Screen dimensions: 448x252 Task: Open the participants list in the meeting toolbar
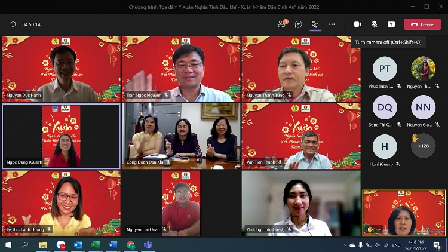[x=282, y=24]
